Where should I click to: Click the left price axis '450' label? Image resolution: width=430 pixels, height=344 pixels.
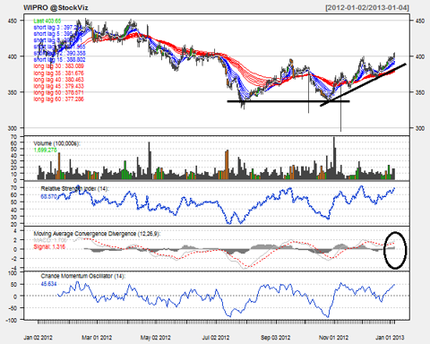[13, 21]
